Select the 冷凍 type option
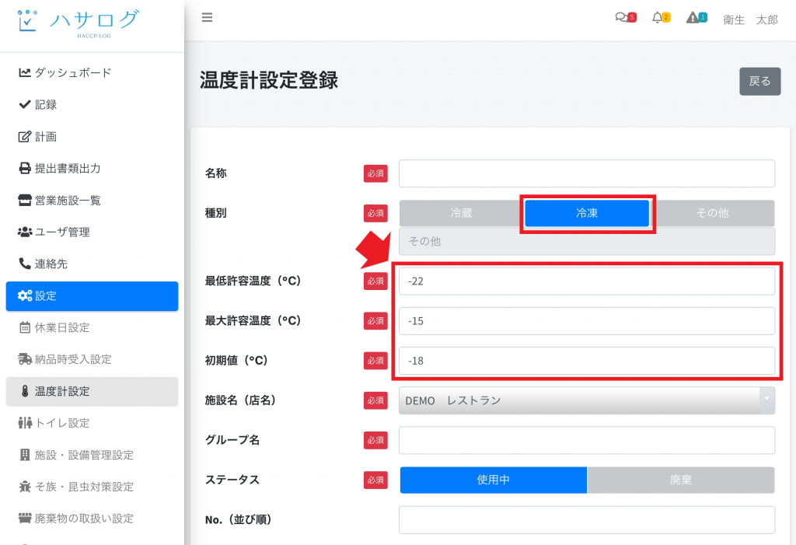The image size is (796, 545). click(x=587, y=213)
